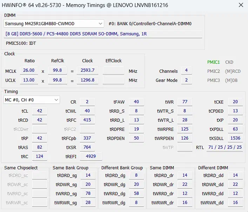Click tWRRD_sg value 78
This screenshot has height=212, width=248.
[88, 193]
